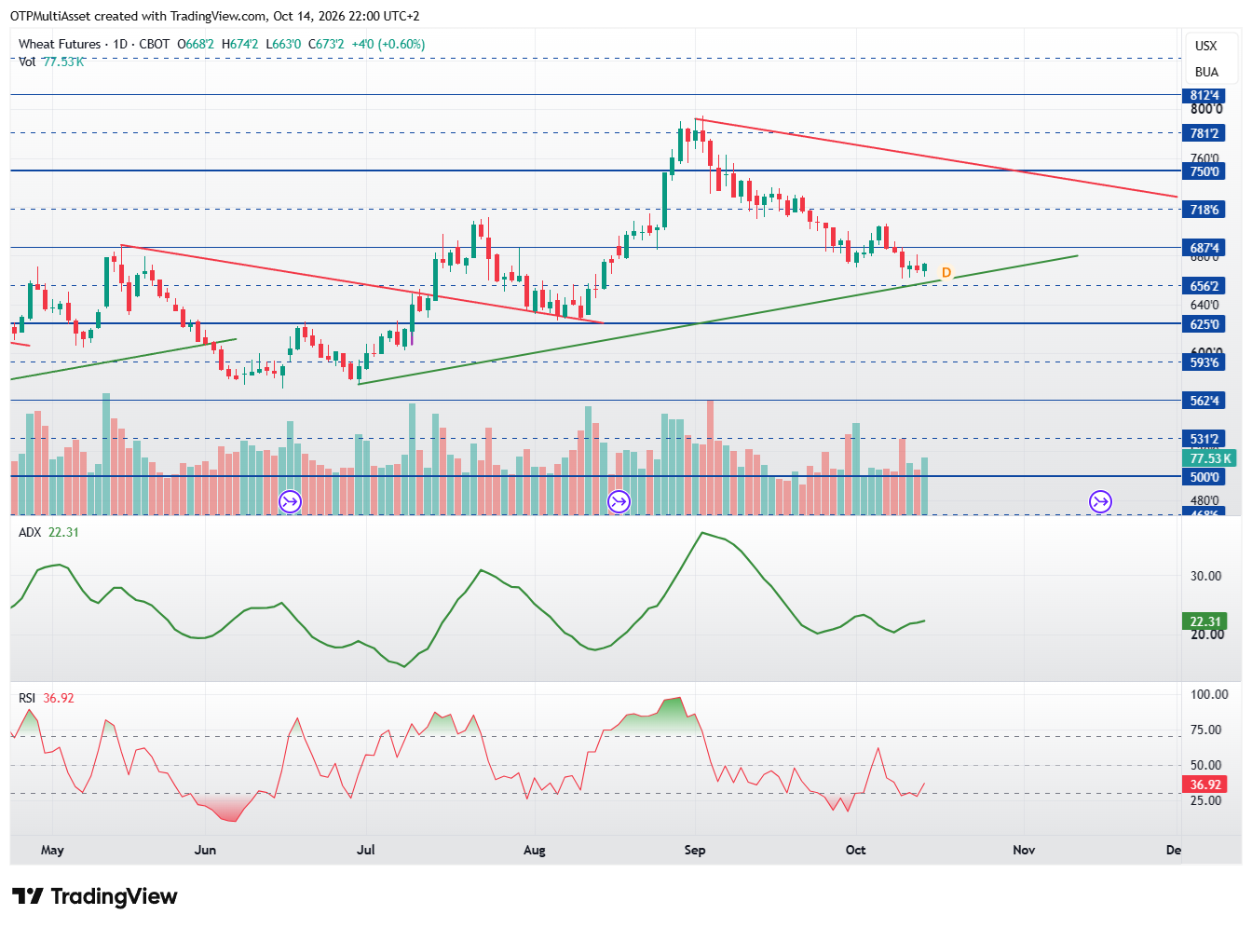Click the change value +4'0 (+0.60%)

[x=388, y=44]
